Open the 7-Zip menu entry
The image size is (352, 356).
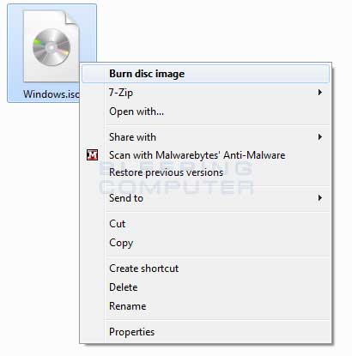click(x=205, y=93)
